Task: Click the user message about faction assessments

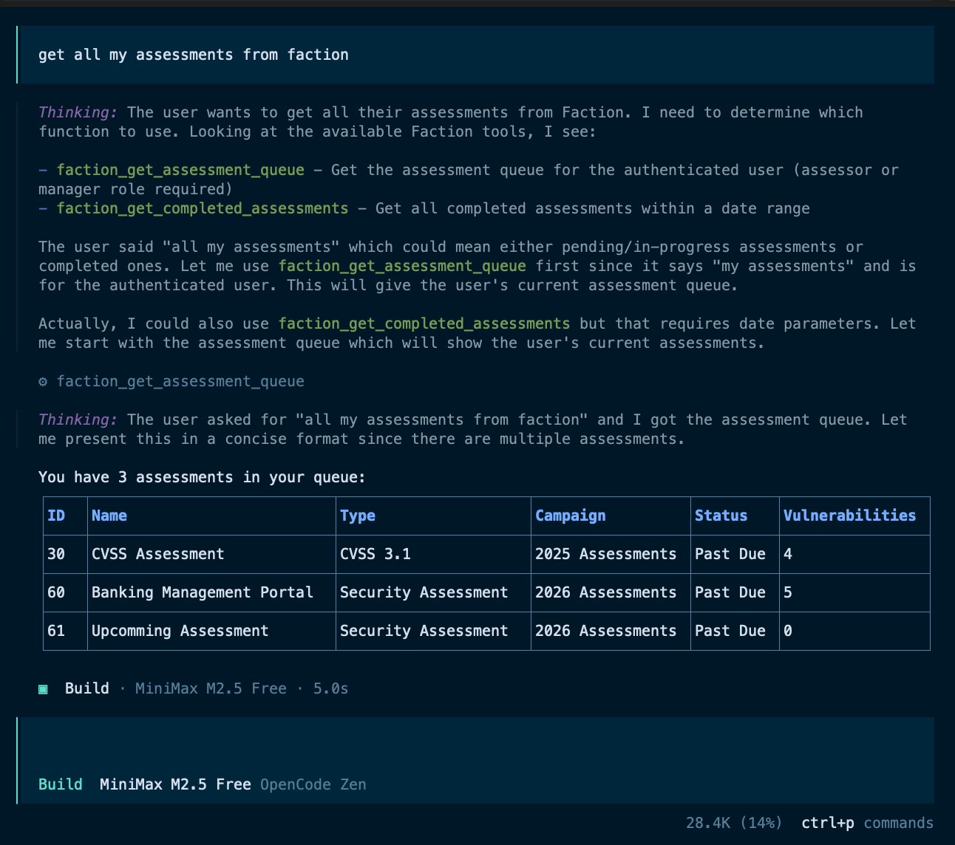Action: [x=194, y=55]
